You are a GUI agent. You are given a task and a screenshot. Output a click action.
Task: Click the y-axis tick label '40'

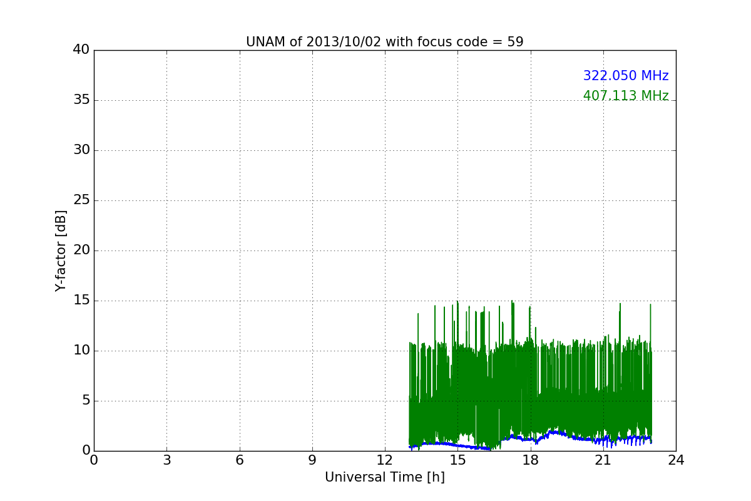(81, 50)
